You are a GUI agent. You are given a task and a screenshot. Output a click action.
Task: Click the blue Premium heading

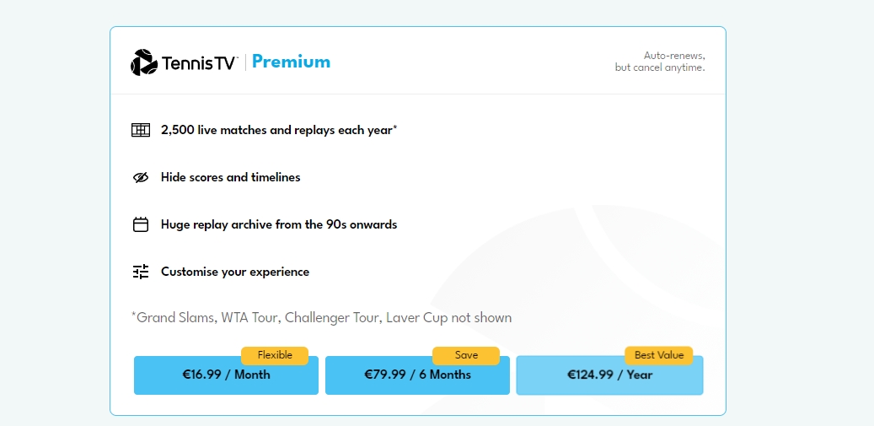(291, 62)
